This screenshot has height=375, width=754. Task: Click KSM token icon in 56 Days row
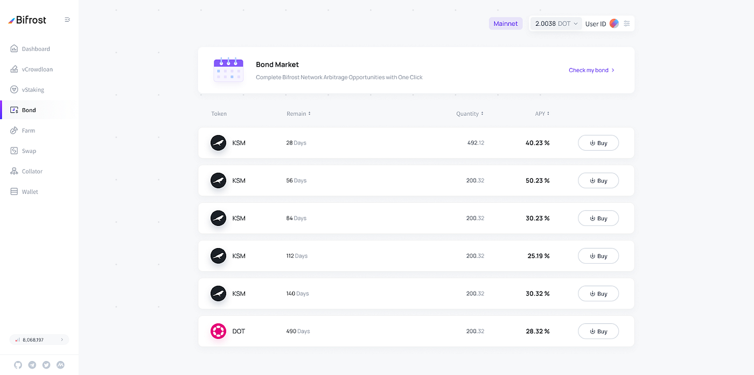coord(218,181)
